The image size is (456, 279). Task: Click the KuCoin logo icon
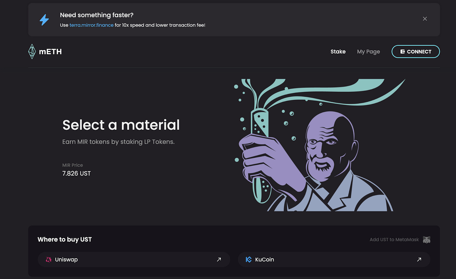point(249,260)
